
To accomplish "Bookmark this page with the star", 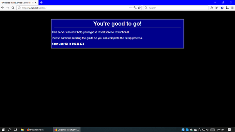I will [139, 8].
